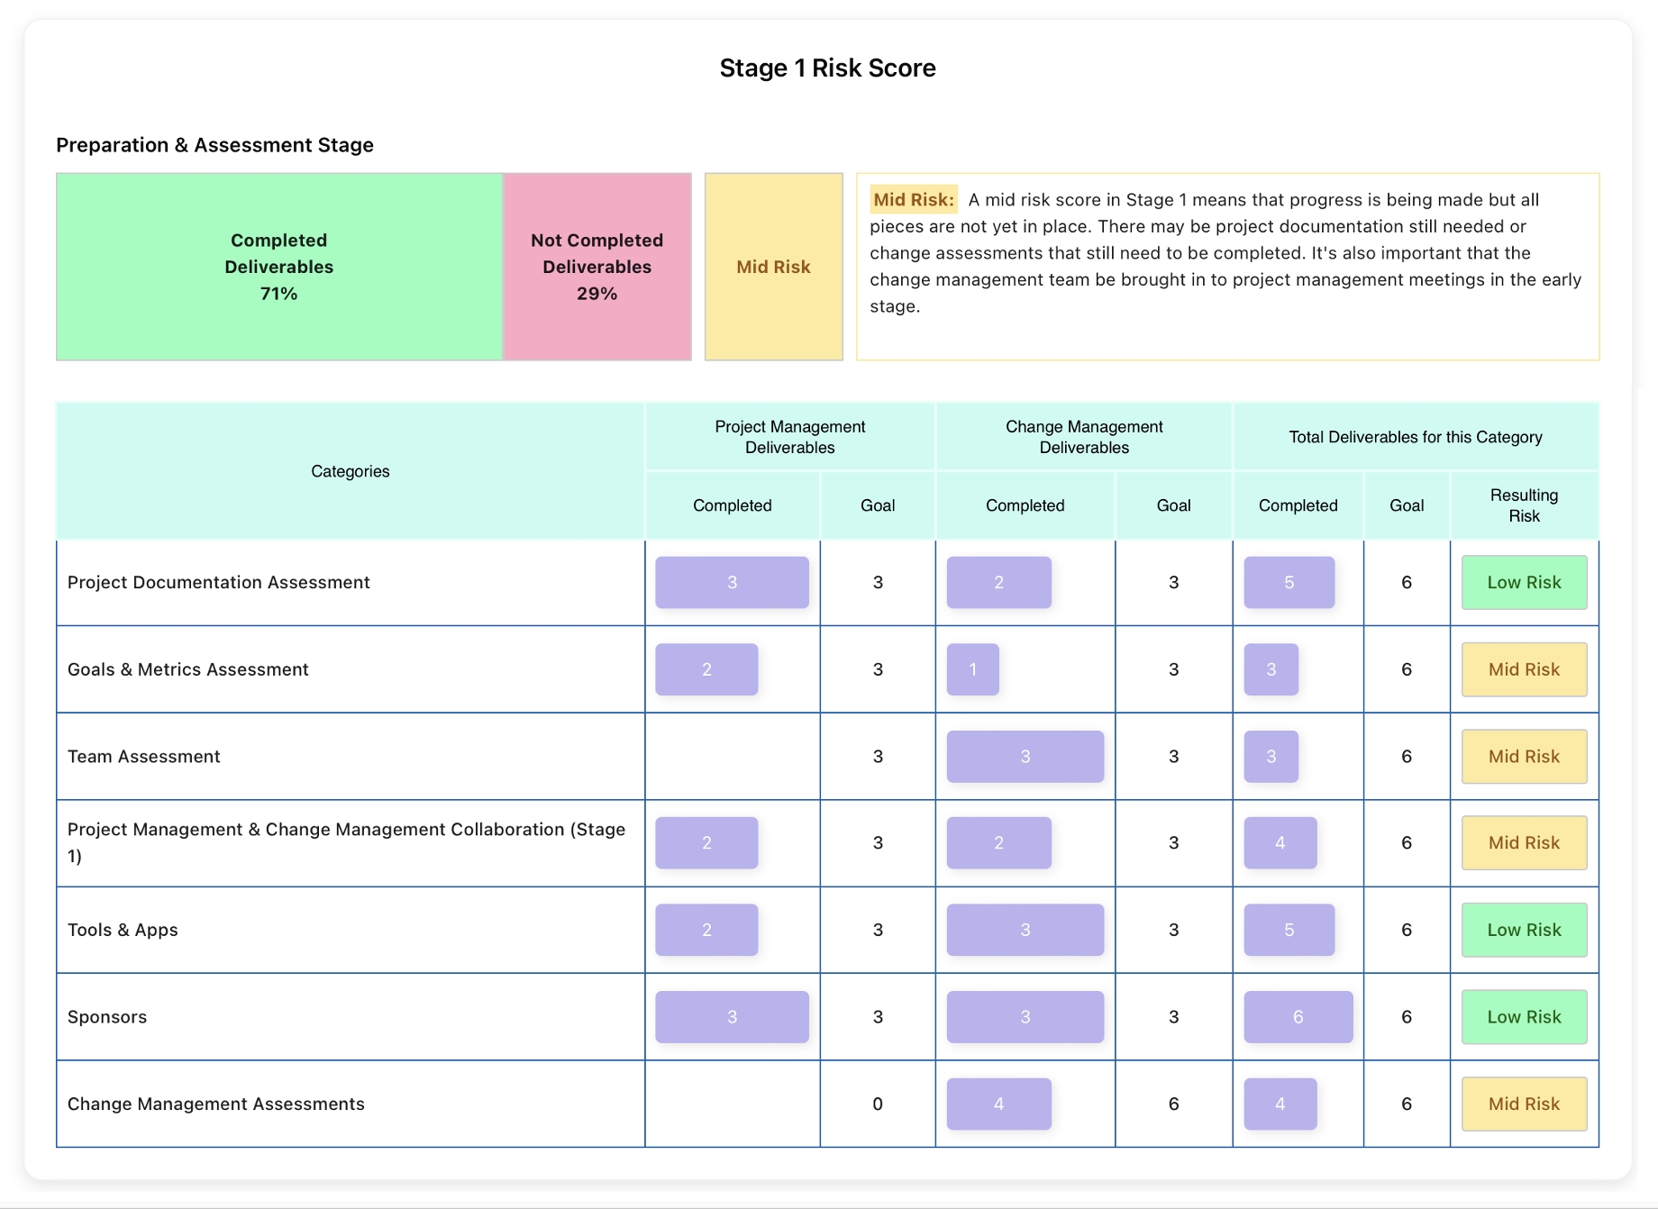Click the Project Management Deliverables column header
Viewport: 1658px width, 1209px height.
click(x=790, y=436)
